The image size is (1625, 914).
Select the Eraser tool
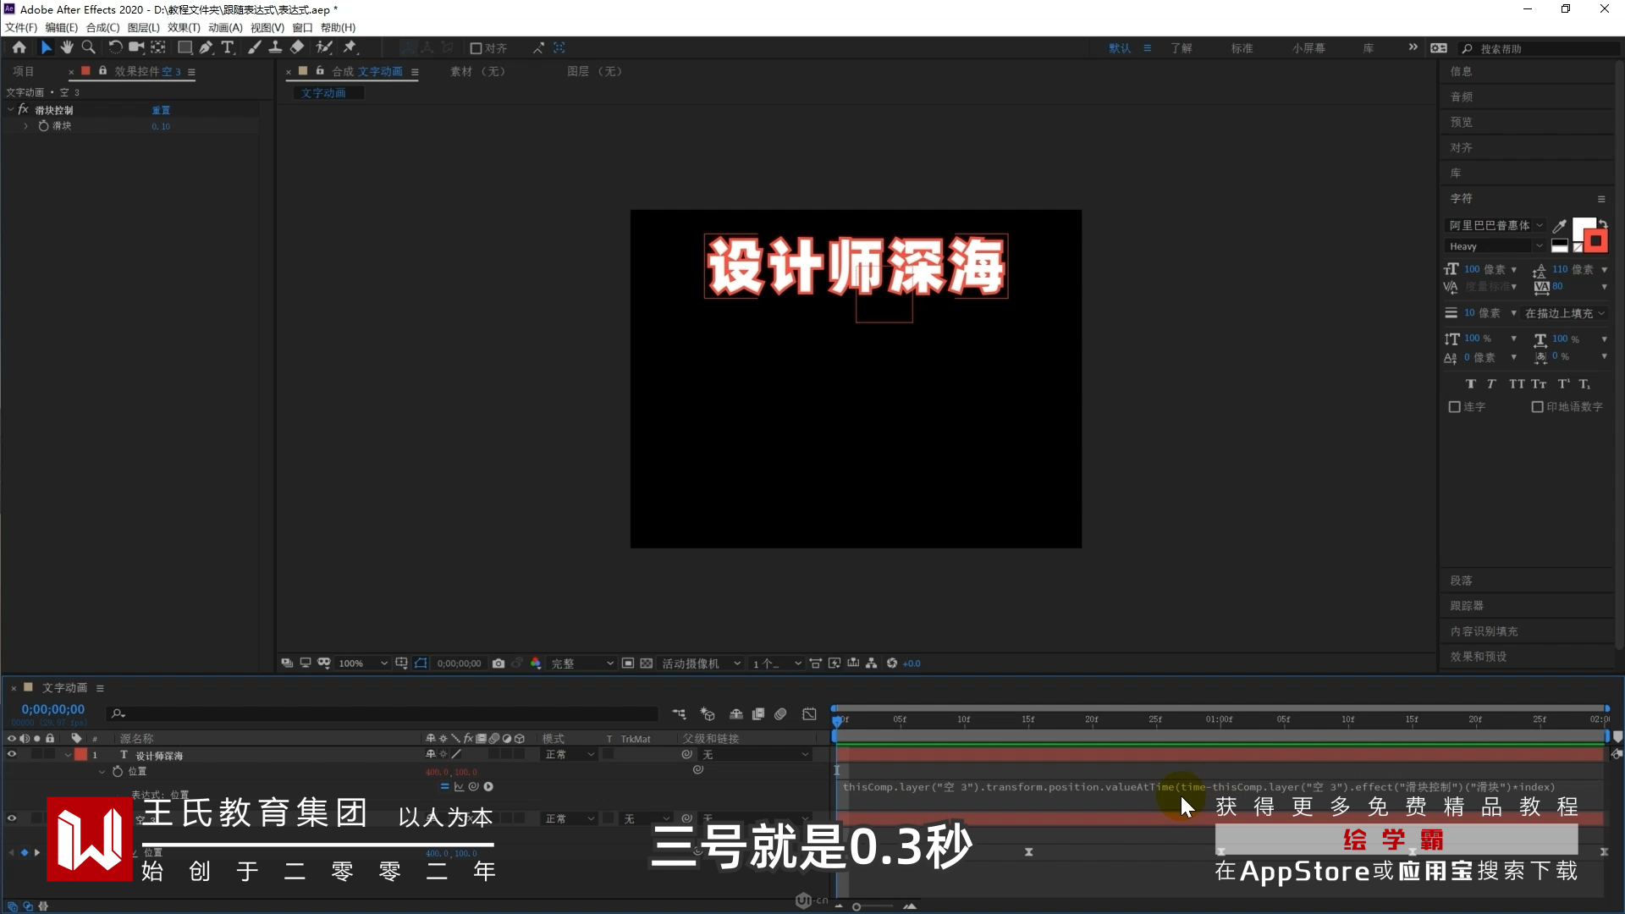pyautogui.click(x=297, y=47)
